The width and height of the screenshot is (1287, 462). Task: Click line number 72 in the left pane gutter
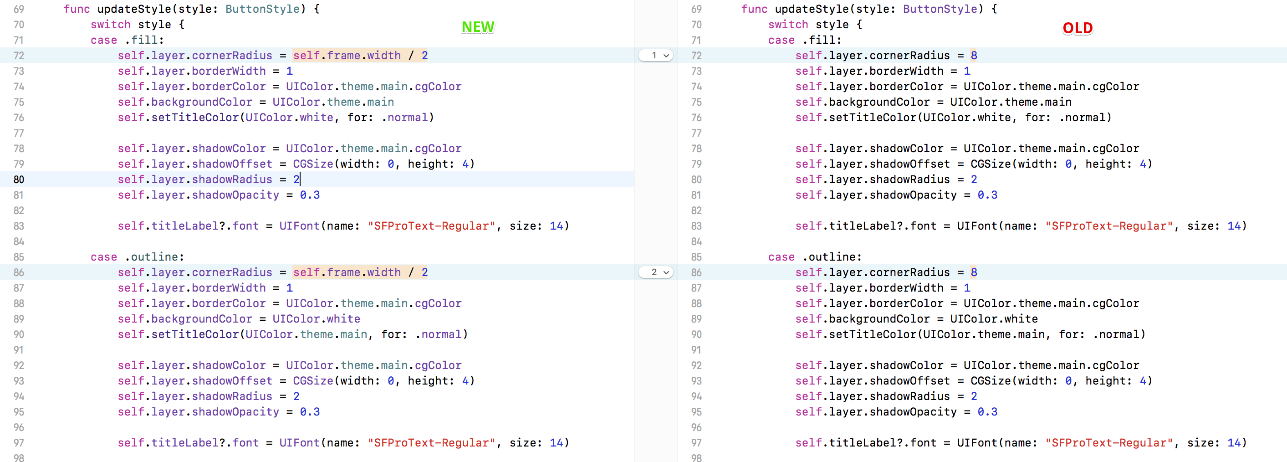click(x=19, y=56)
